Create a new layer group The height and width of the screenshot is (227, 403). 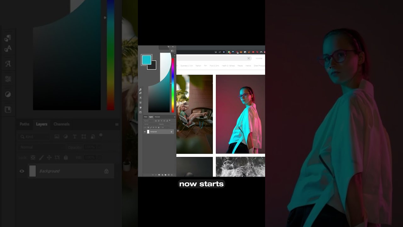click(165, 175)
